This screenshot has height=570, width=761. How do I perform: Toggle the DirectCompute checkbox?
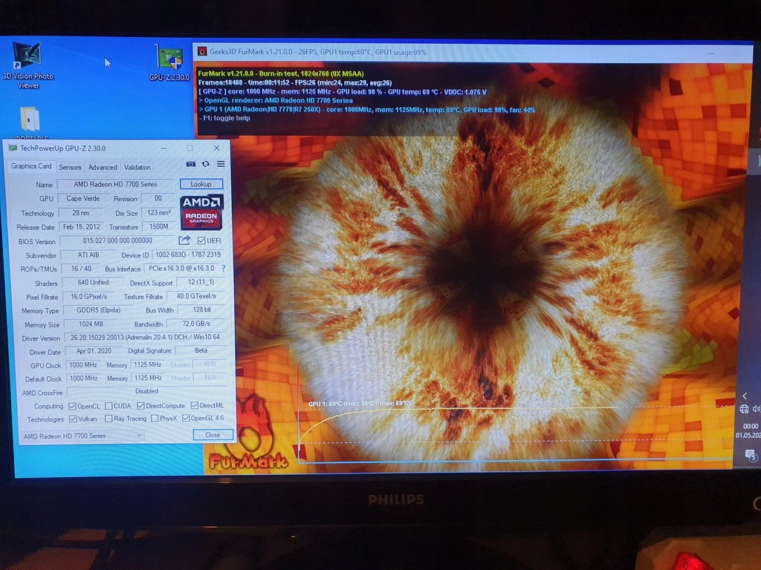140,406
